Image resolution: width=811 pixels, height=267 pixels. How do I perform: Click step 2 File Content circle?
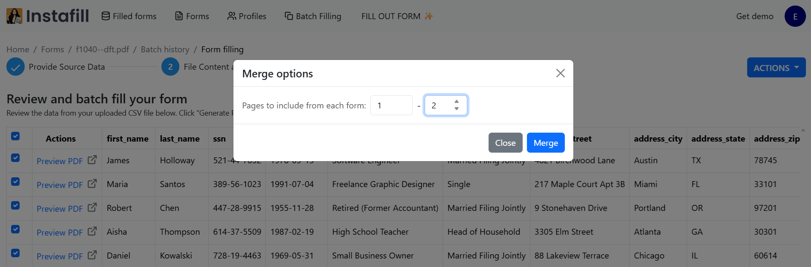click(x=170, y=67)
